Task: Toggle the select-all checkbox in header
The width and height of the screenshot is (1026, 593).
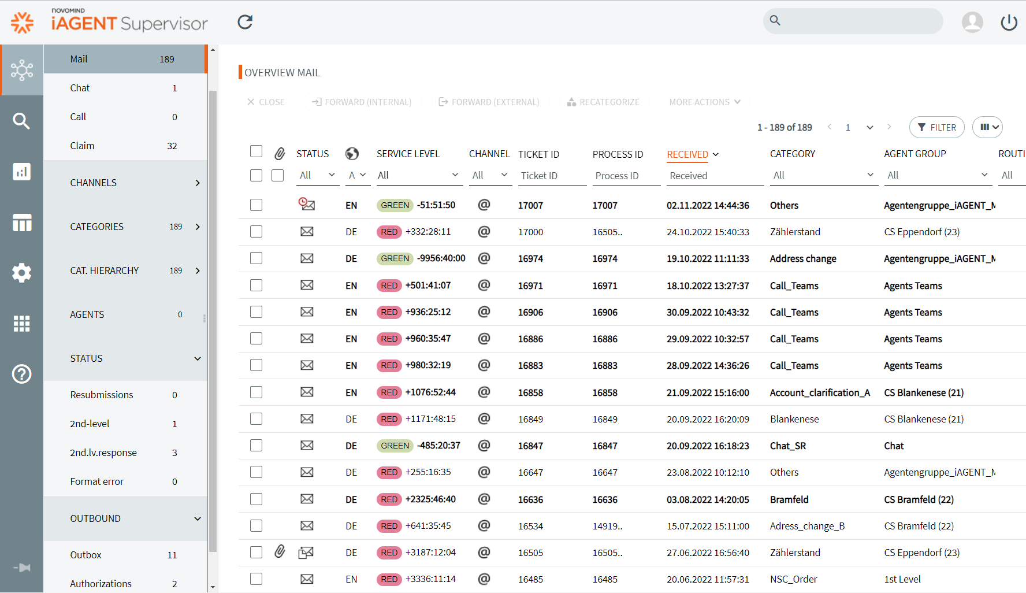Action: pyautogui.click(x=256, y=151)
